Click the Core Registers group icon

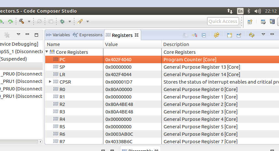click(x=52, y=52)
